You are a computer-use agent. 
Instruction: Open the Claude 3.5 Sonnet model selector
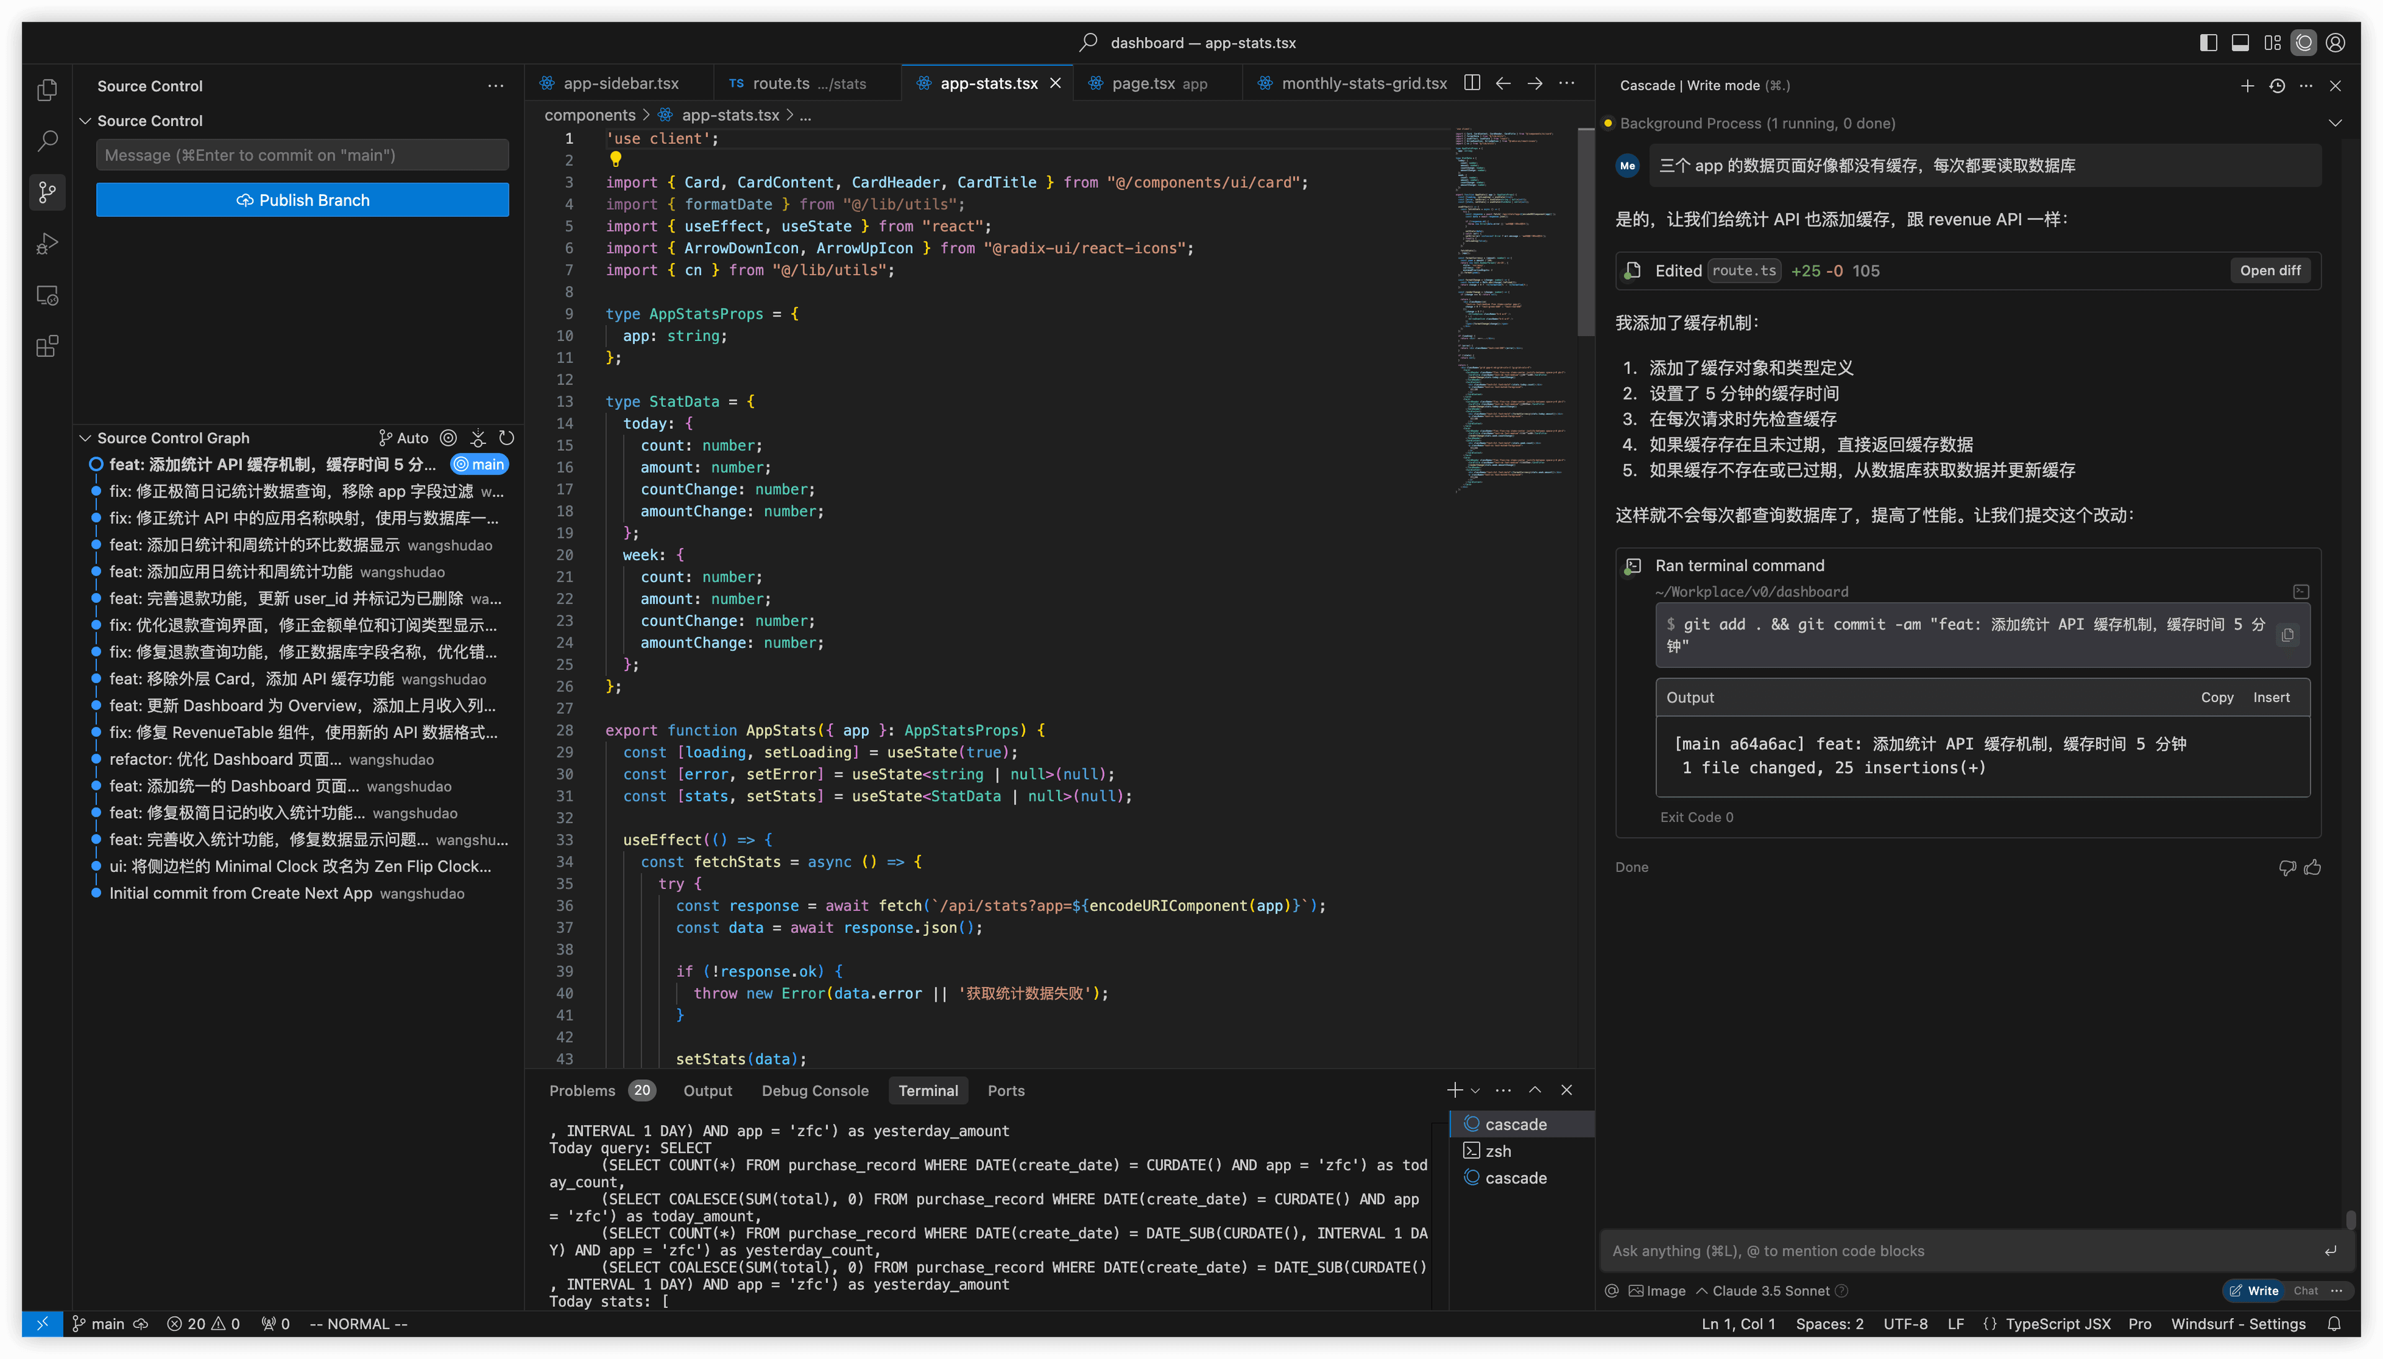click(x=1770, y=1291)
